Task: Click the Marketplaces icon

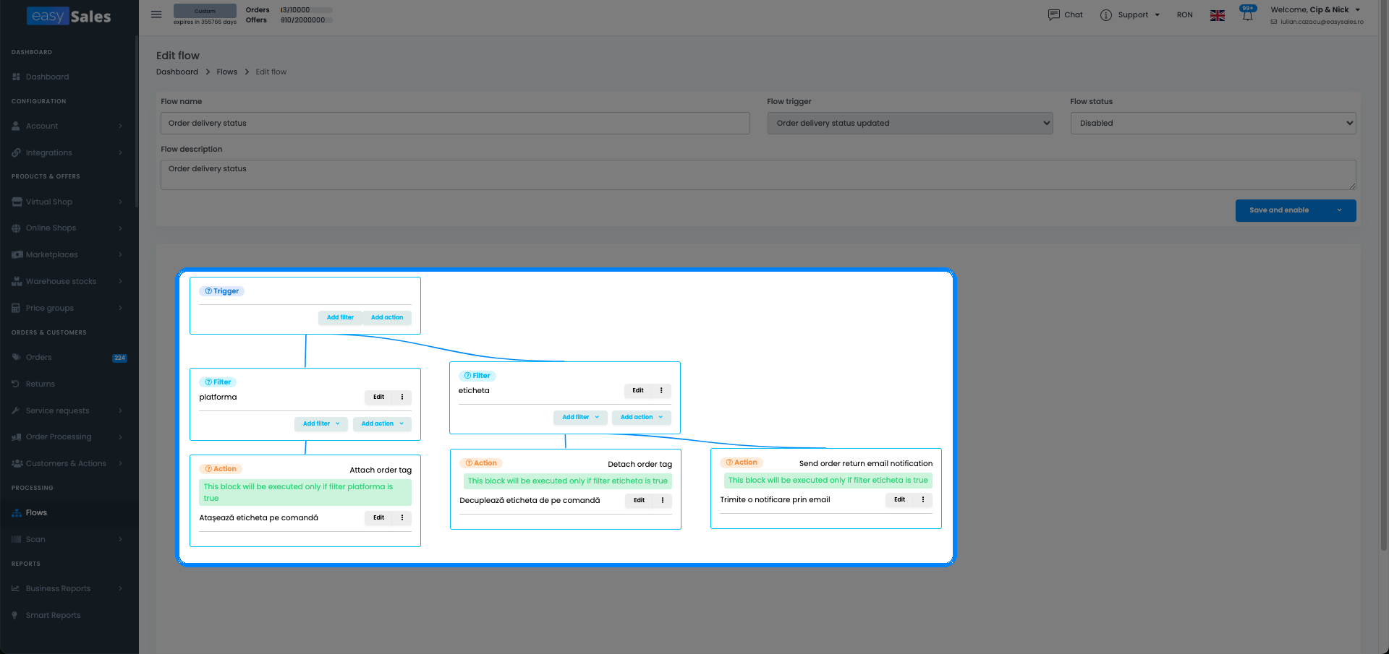Action: click(x=17, y=254)
